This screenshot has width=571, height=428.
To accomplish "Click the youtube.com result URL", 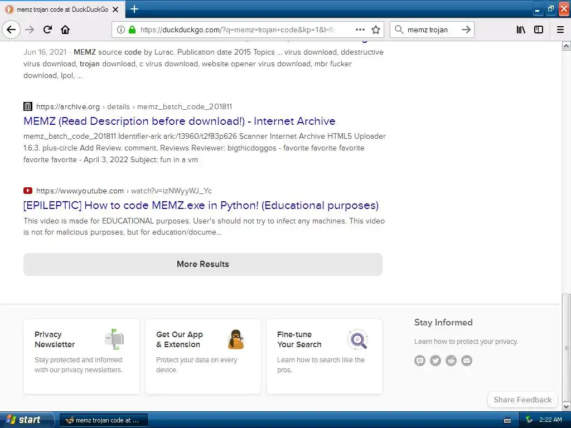I will (124, 191).
